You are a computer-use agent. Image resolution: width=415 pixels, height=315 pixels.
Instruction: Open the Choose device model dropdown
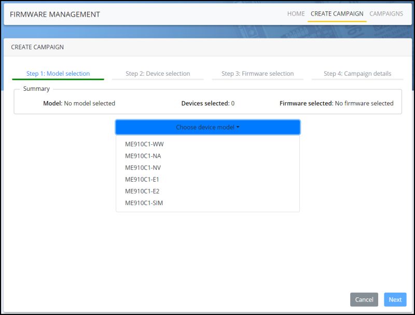click(208, 127)
